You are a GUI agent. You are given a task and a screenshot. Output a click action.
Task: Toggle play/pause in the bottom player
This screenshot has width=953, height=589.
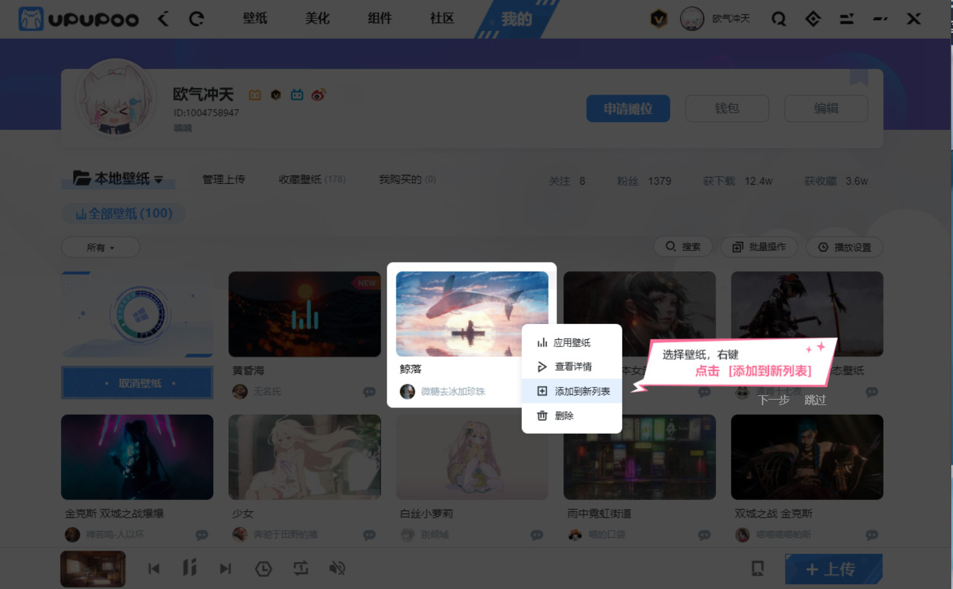point(189,568)
